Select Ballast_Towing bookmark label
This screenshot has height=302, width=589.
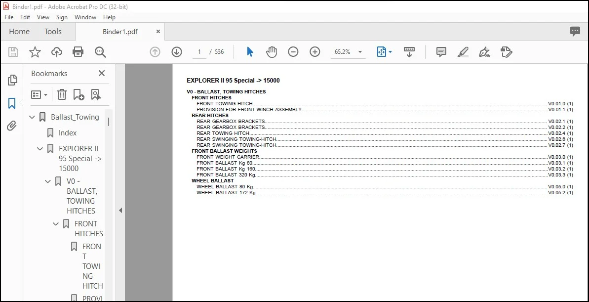click(x=75, y=117)
